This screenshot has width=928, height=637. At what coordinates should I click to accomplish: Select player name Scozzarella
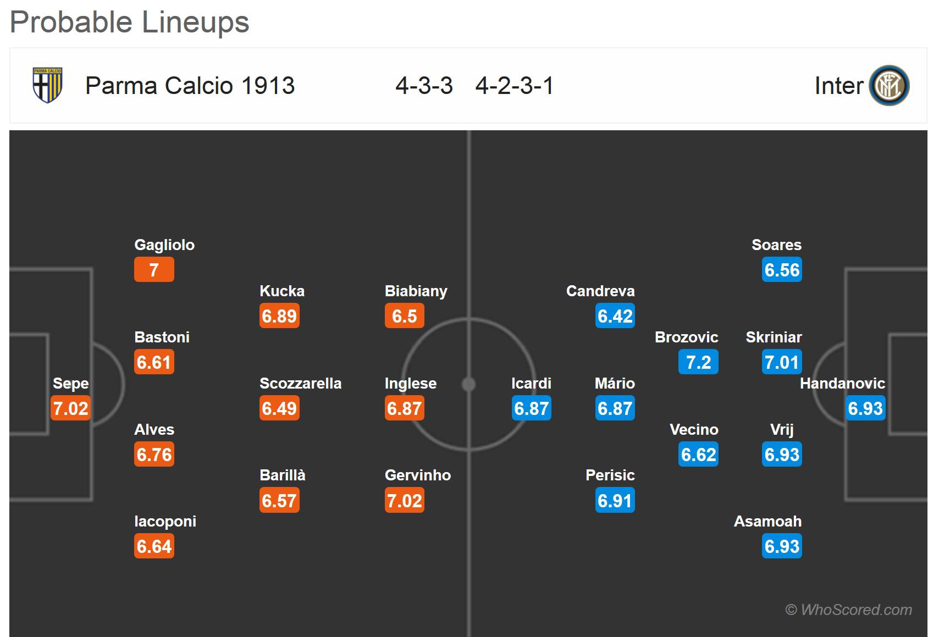click(x=300, y=383)
